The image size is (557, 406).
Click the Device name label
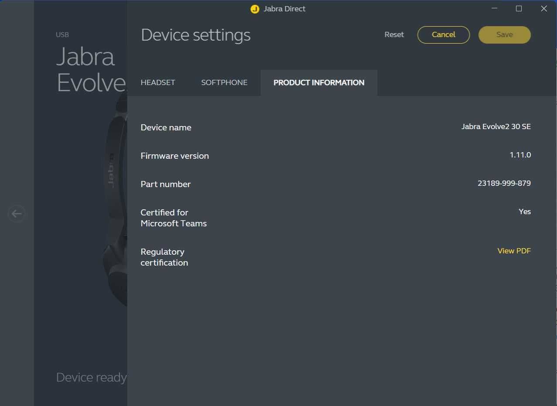166,127
